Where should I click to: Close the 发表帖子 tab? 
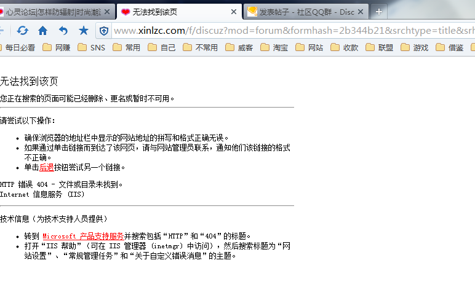(361, 12)
